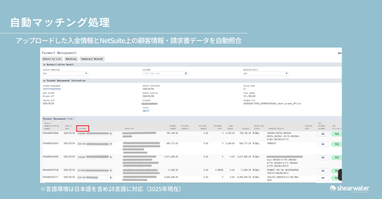This screenshot has width=382, height=199.
Task: Sort by the PAYMENT AMOUNT column header
Action: click(x=173, y=127)
